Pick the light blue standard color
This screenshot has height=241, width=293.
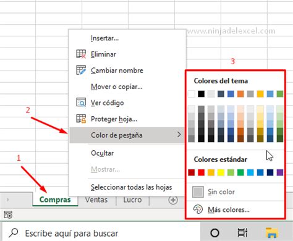[x=250, y=172]
